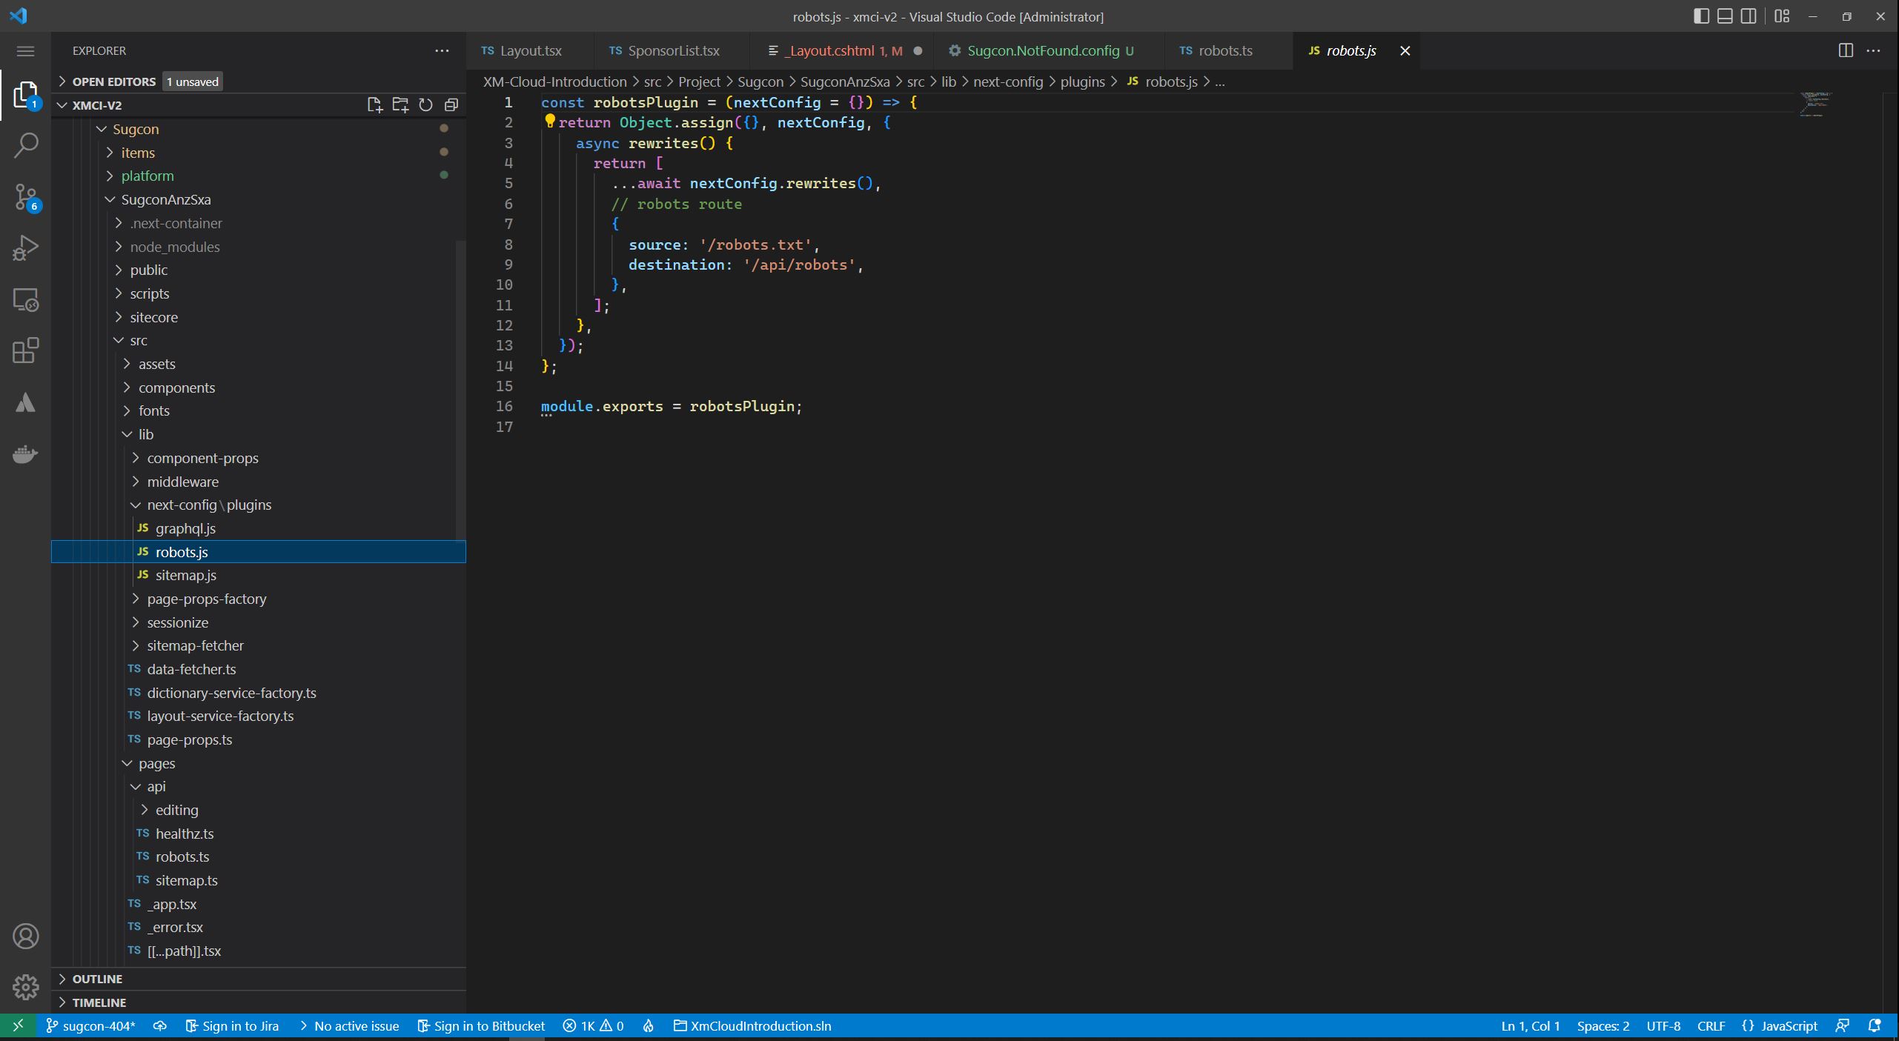1899x1041 pixels.
Task: Collapse all folders in explorer
Action: pos(451,105)
